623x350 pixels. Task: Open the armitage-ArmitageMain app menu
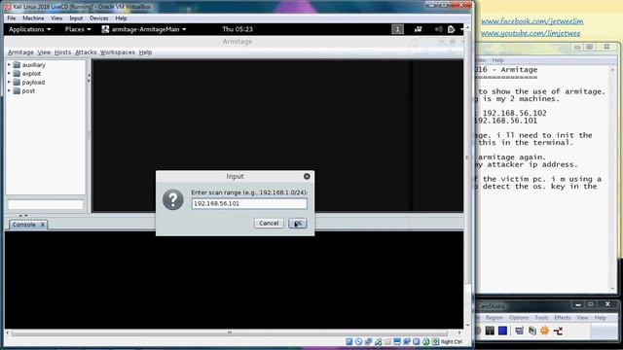[x=144, y=29]
